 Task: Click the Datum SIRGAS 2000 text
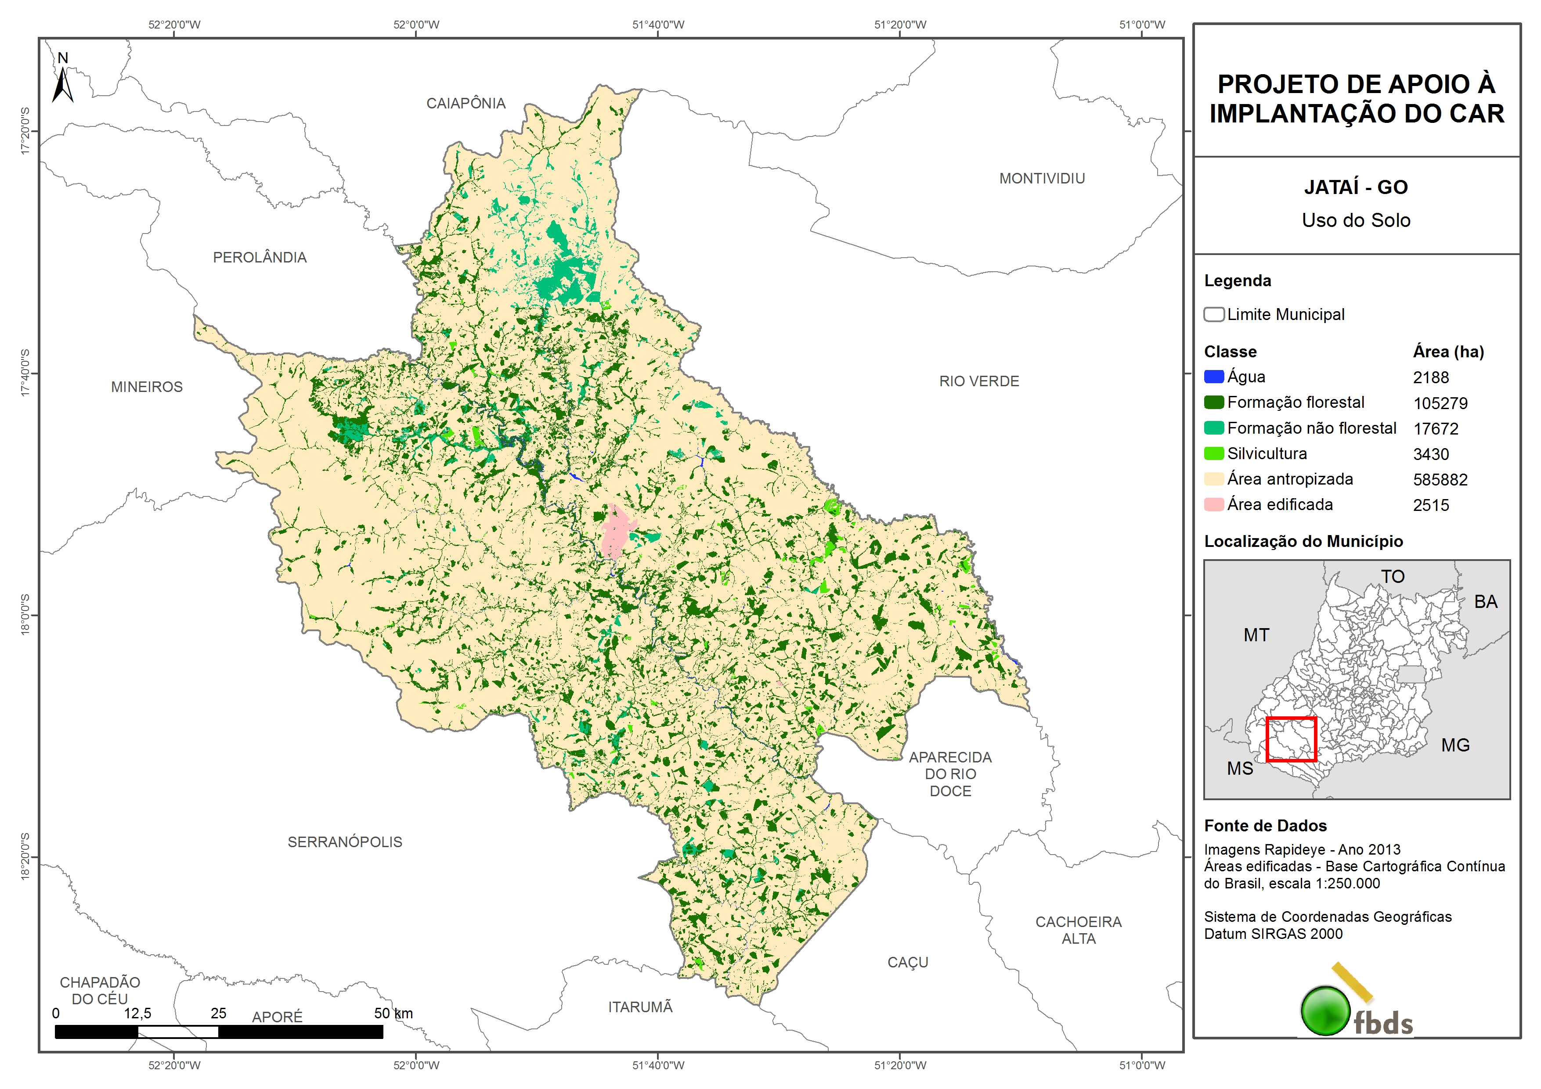[x=1273, y=934]
